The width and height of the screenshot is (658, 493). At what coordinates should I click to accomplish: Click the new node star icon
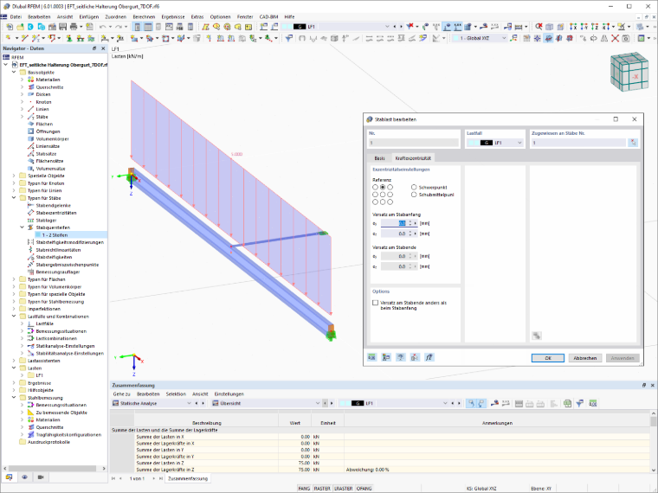point(9,38)
